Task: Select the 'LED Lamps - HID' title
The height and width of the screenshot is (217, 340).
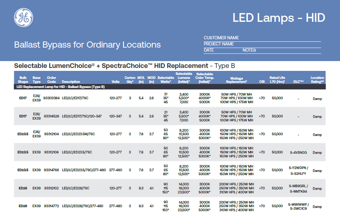Action: (279, 17)
